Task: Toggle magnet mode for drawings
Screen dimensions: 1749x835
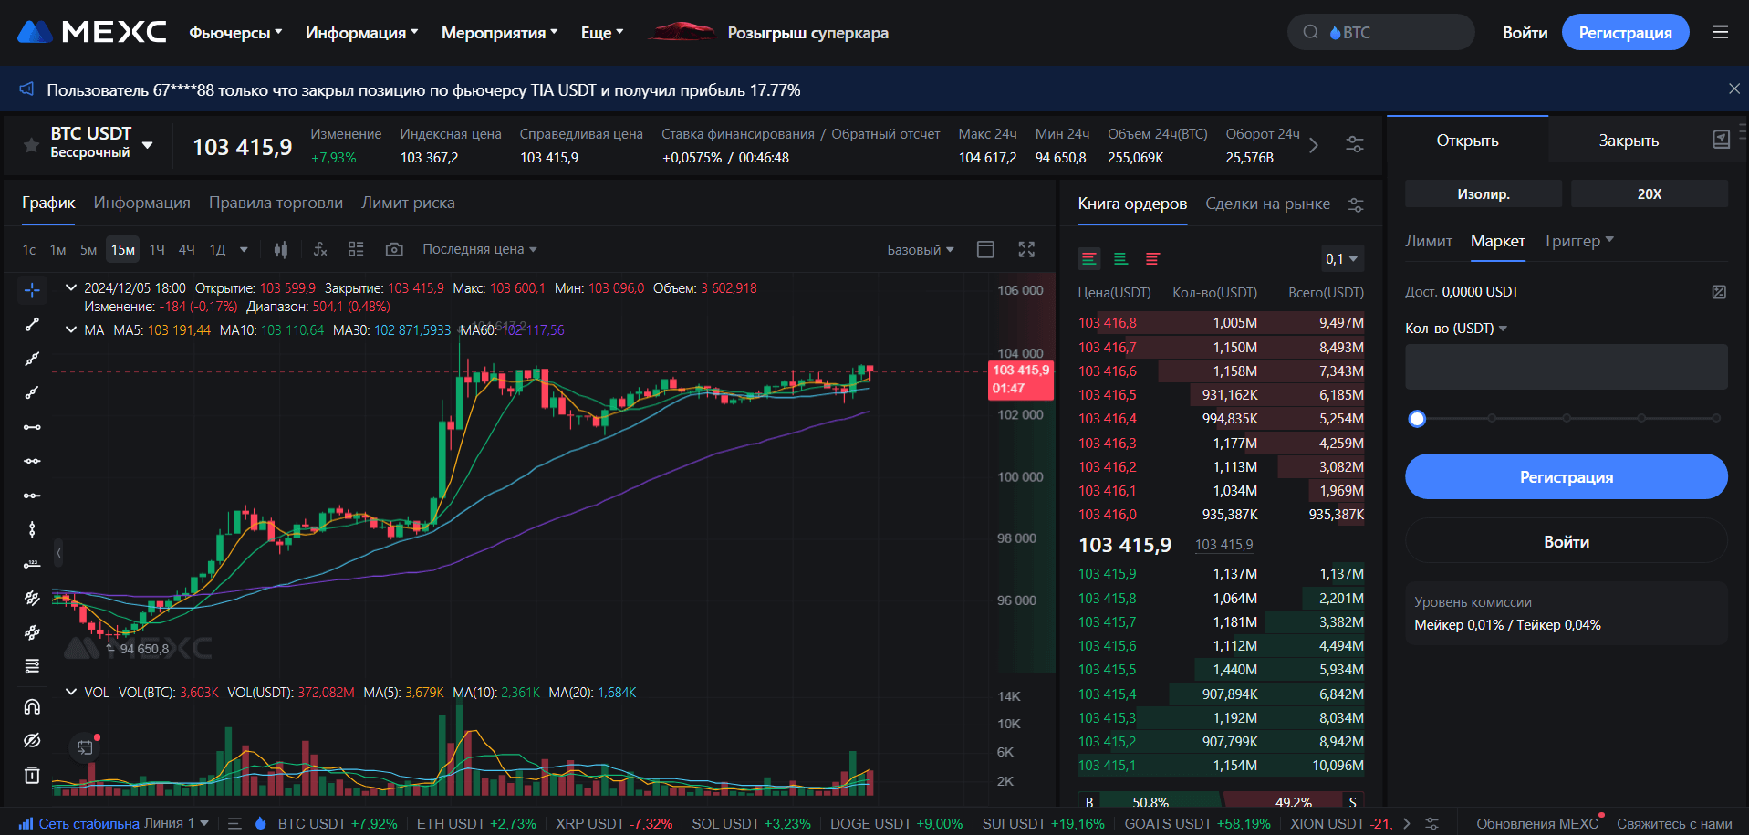Action: pos(32,706)
